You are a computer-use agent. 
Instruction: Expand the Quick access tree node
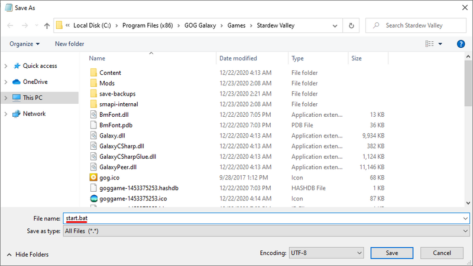coord(6,66)
